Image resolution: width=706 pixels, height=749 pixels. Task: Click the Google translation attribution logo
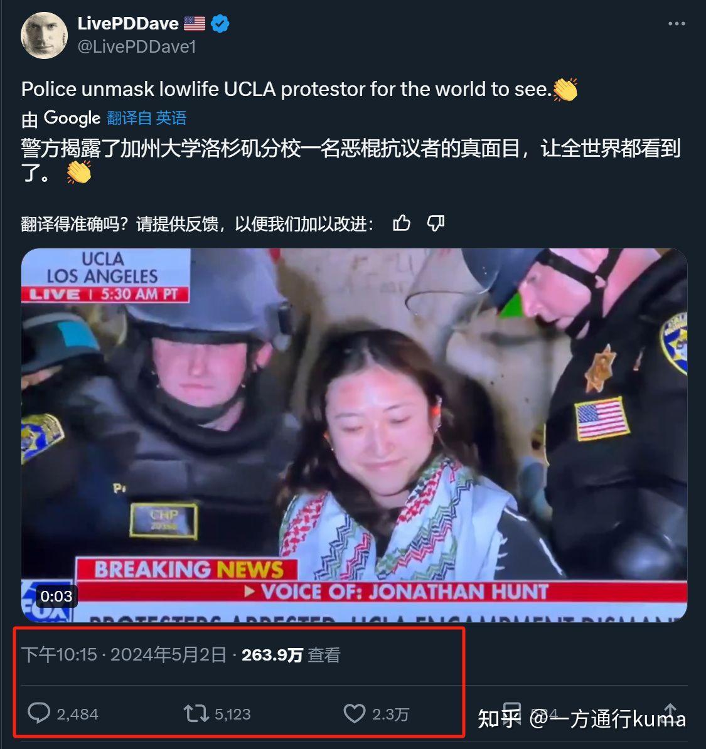[72, 118]
